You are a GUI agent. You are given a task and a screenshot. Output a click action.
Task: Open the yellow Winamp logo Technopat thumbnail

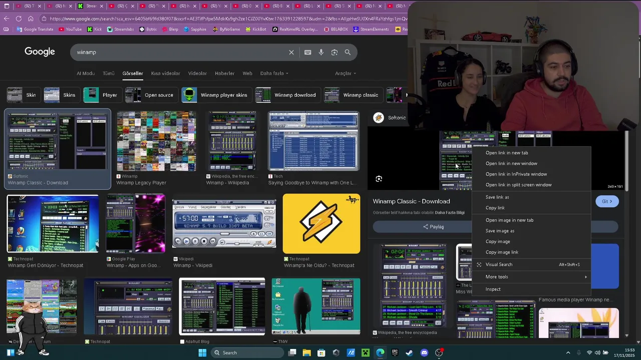(322, 223)
